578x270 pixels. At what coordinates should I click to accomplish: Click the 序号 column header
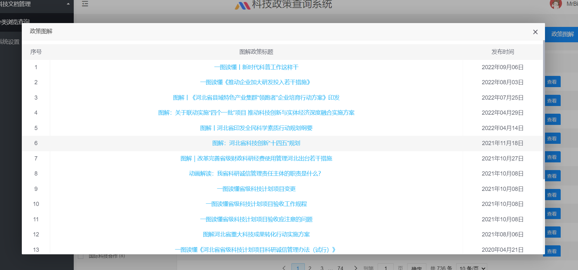coord(36,52)
